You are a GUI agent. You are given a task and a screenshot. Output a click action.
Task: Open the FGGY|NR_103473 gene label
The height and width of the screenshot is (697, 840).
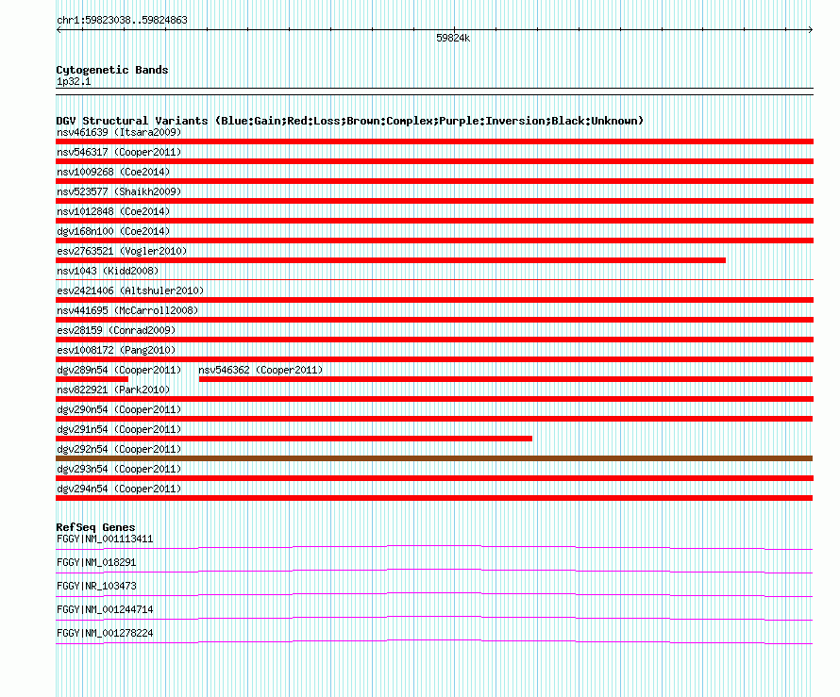click(x=96, y=587)
